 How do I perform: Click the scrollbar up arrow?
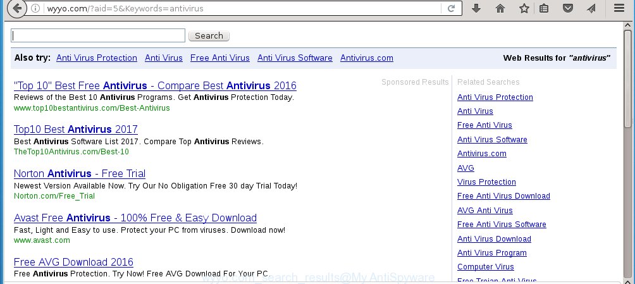pos(627,25)
